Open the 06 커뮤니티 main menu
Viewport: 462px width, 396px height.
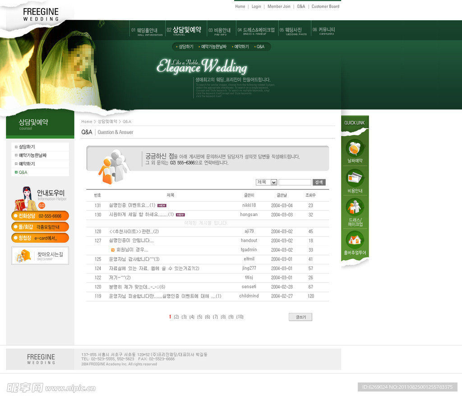[324, 31]
